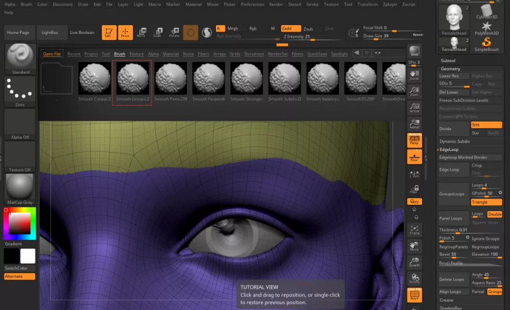Click the GroupsLoops button
The width and height of the screenshot is (510, 310).
pyautogui.click(x=454, y=194)
